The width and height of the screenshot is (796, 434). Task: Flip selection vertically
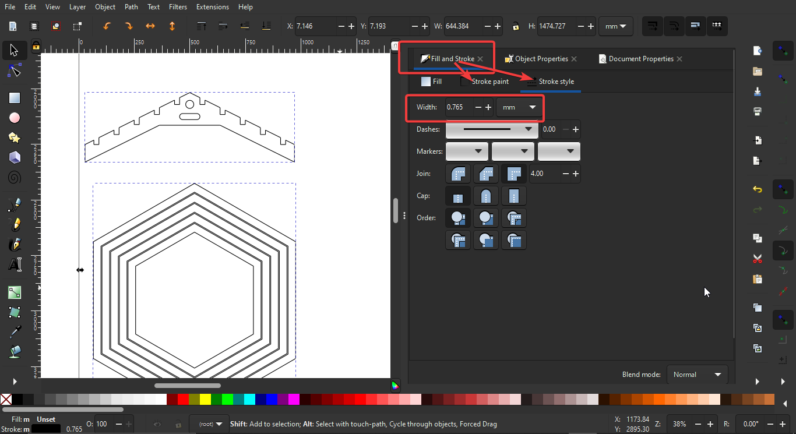(172, 26)
